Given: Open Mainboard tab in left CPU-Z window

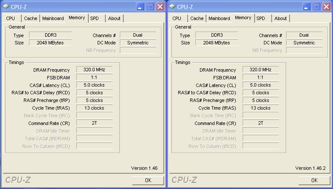Looking at the screenshot, I should coord(53,18).
